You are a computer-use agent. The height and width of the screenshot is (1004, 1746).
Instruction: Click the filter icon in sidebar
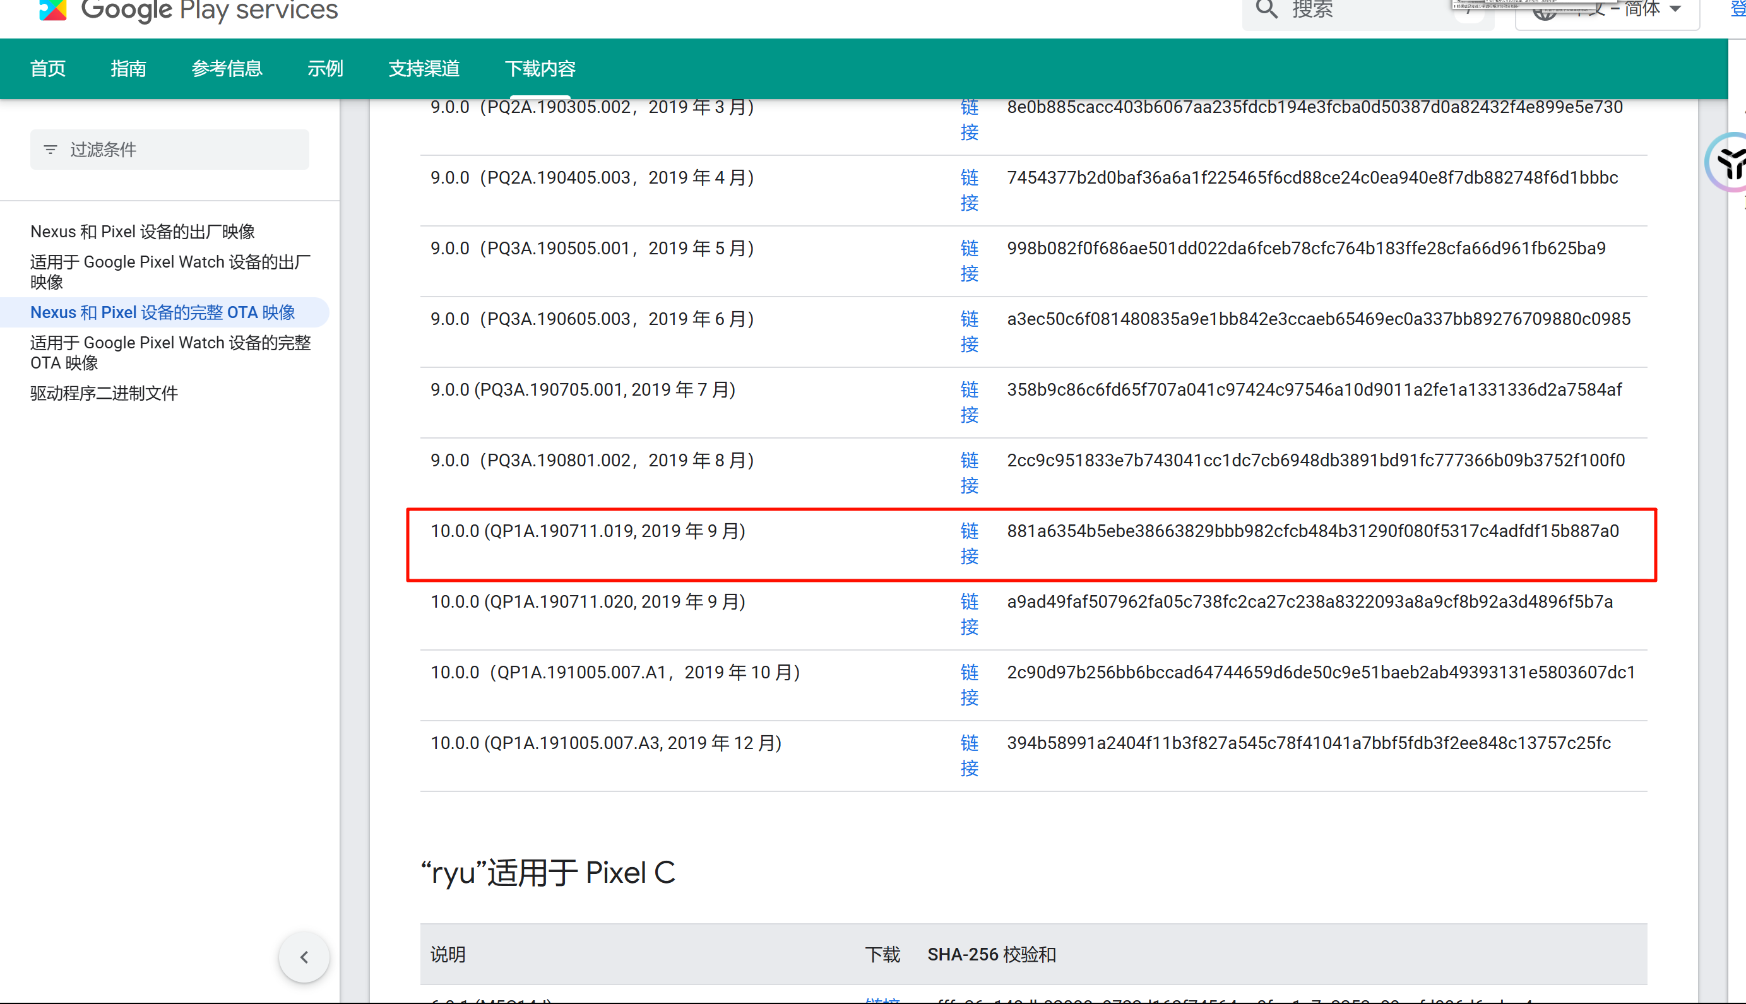50,150
